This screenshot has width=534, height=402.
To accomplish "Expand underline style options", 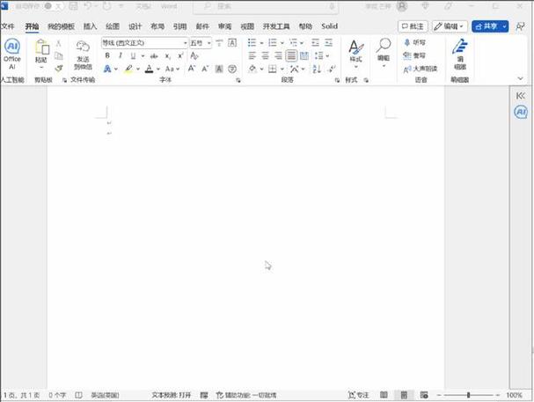I will pos(143,55).
